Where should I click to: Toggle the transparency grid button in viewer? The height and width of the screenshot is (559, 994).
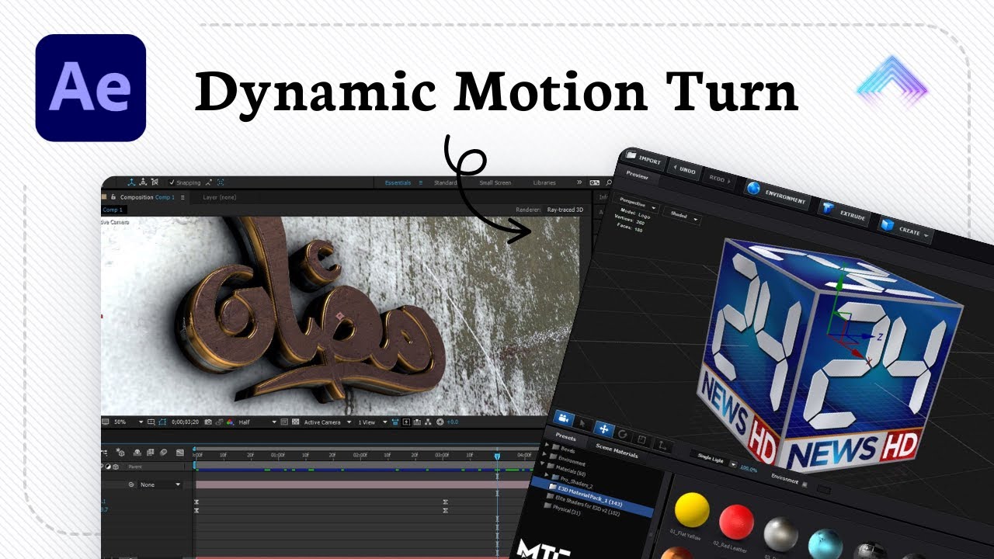tap(296, 422)
